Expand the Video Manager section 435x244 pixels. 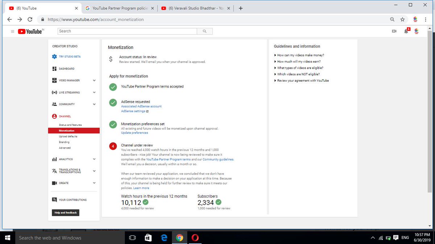tap(94, 80)
